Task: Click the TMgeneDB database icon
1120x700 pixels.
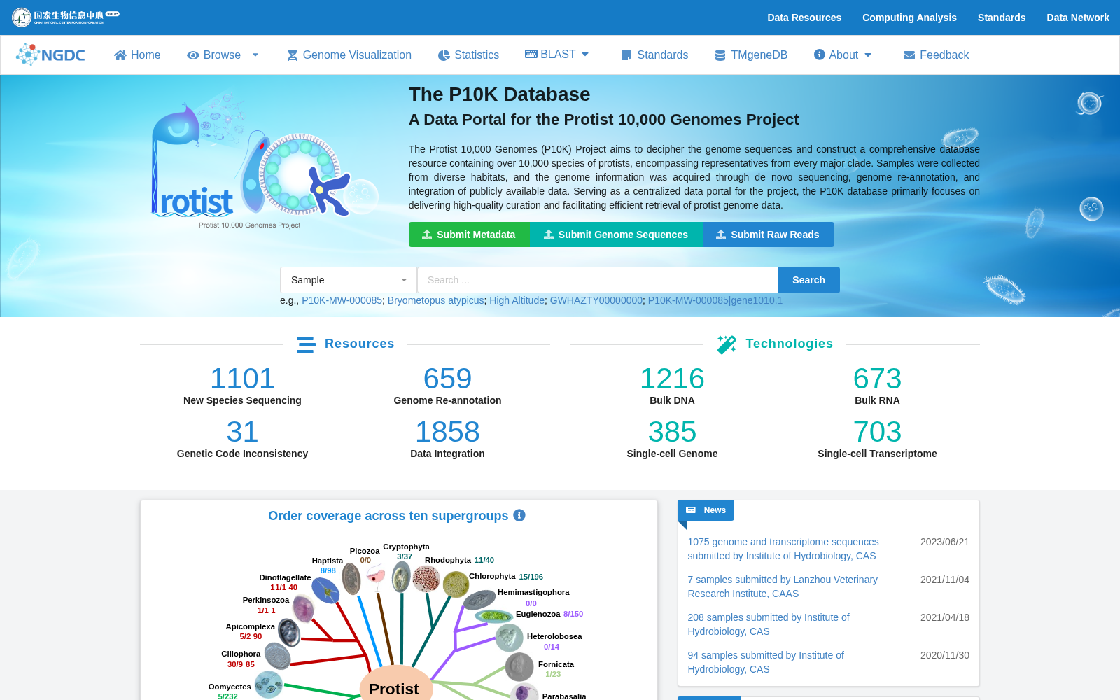Action: pos(720,55)
